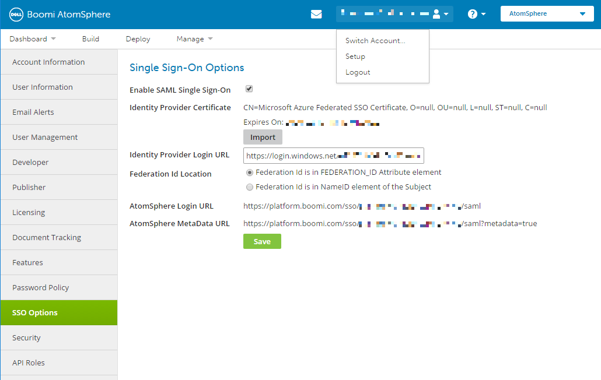Click the Identity Provider Login URL field

334,155
